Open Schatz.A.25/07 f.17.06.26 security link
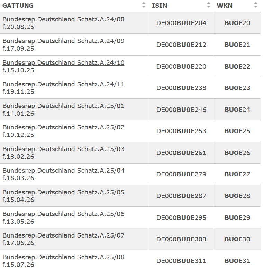The image size is (263, 271). (x=63, y=239)
